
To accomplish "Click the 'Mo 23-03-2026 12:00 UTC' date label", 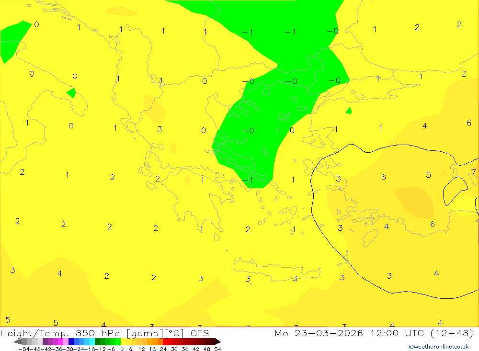I will tap(351, 333).
